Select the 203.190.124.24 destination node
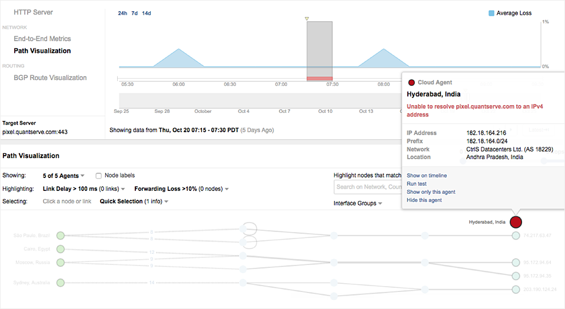This screenshot has height=309, width=565. click(x=516, y=289)
